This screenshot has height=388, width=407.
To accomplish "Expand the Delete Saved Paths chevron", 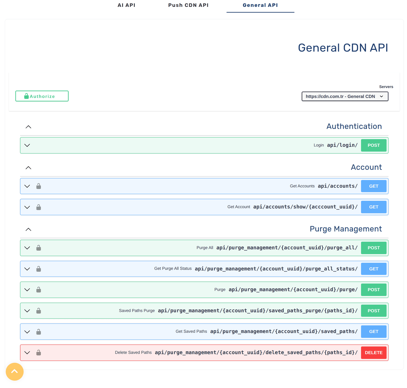I will coord(27,353).
